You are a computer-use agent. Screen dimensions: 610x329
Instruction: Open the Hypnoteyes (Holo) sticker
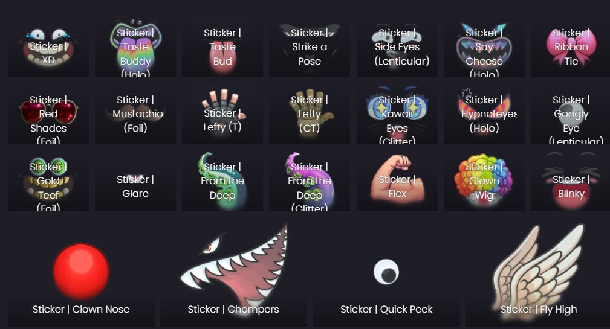(x=484, y=115)
